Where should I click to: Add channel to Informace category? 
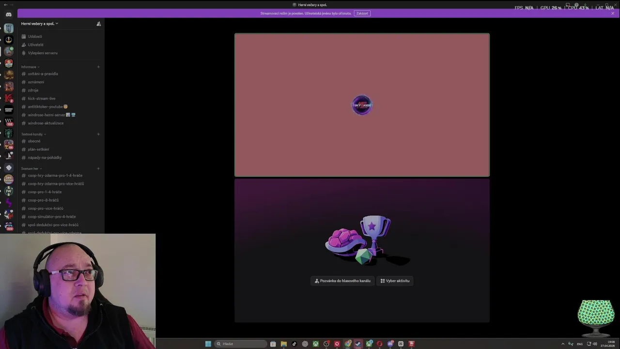coord(98,67)
